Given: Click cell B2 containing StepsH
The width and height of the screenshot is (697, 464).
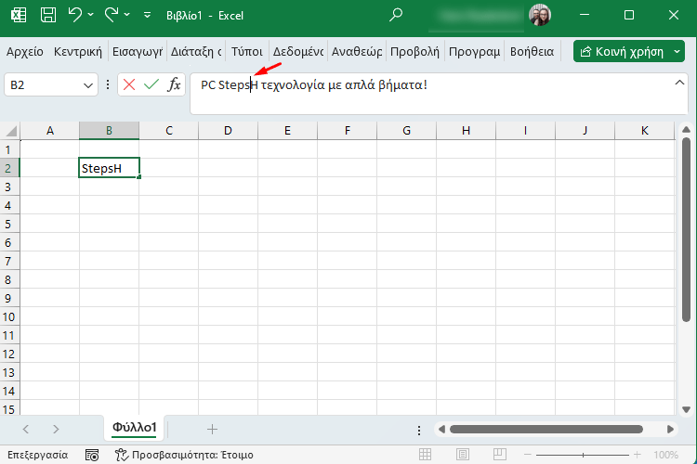Looking at the screenshot, I should [109, 168].
